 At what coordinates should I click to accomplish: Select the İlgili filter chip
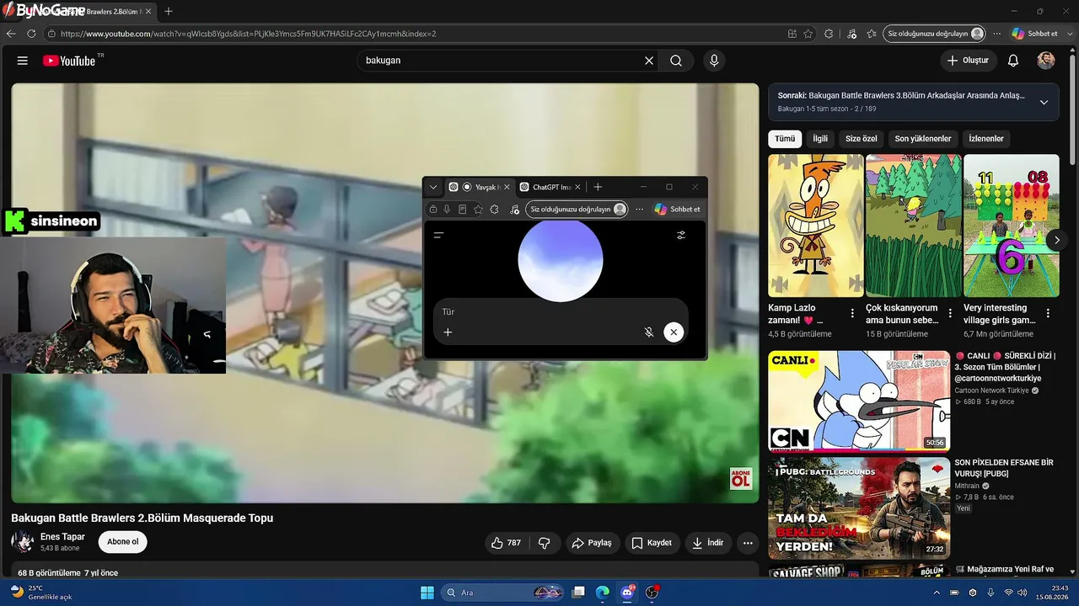tap(820, 139)
